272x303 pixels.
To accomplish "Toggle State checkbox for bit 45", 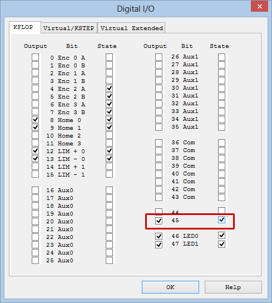I will 221,219.
